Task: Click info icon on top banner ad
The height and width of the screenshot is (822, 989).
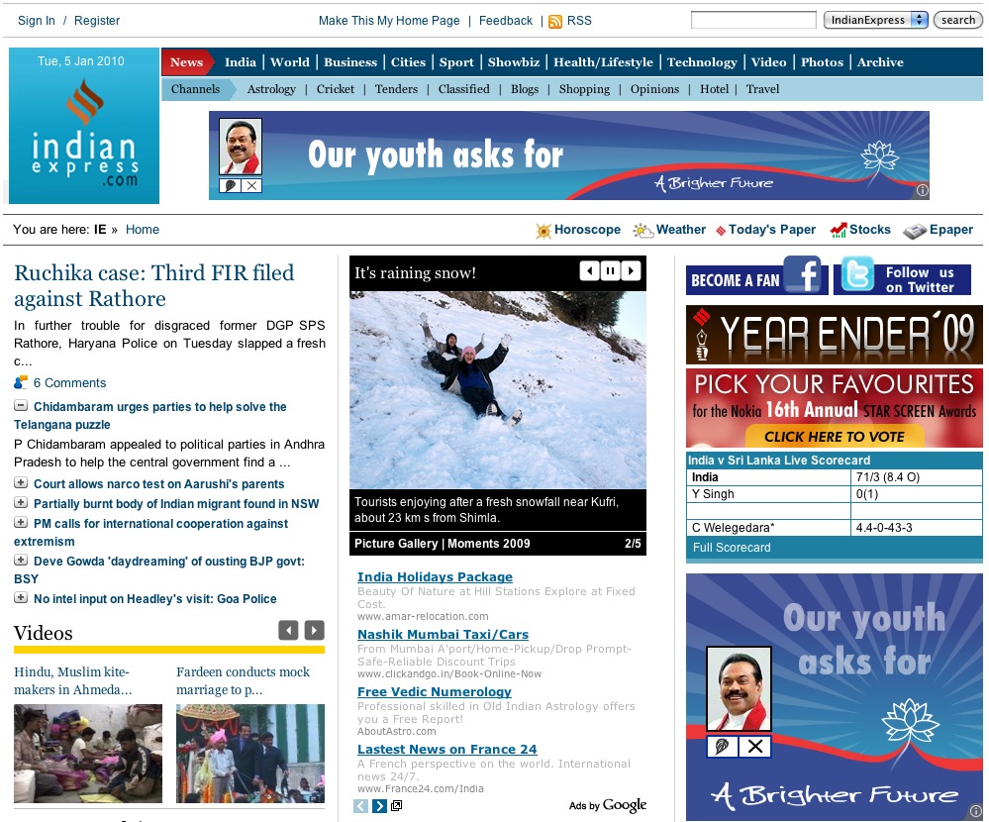Action: pos(922,190)
